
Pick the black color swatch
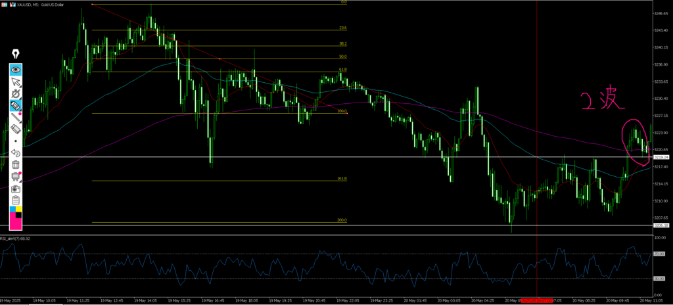click(18, 215)
